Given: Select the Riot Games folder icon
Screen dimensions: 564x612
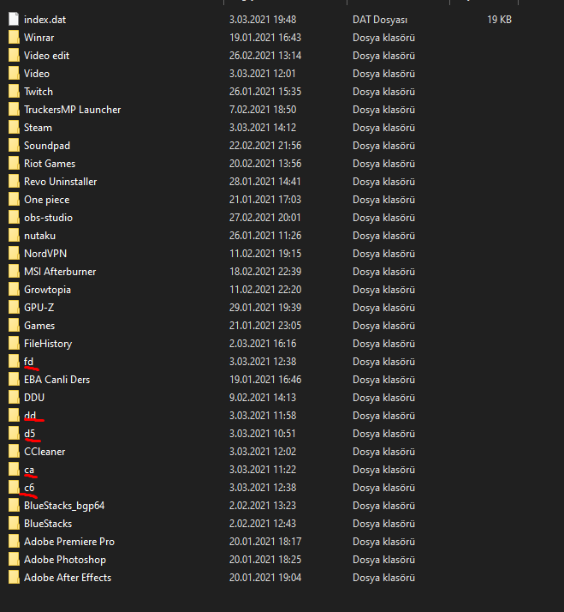Looking at the screenshot, I should tap(14, 163).
